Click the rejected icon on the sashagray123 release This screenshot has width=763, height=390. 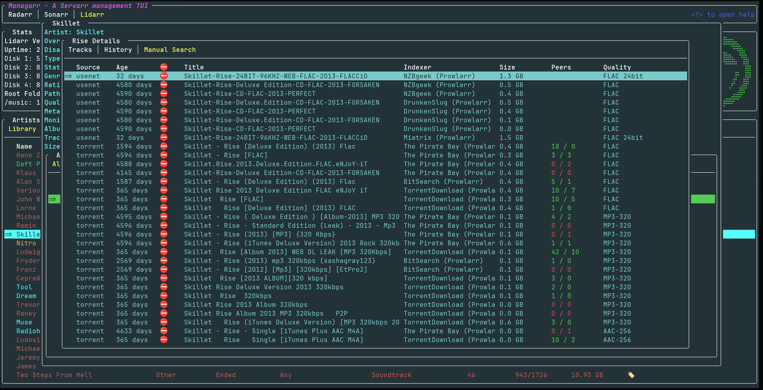coord(164,261)
